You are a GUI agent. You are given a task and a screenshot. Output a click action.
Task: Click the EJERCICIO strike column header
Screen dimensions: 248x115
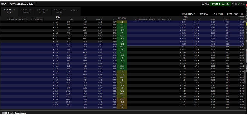point(122,18)
